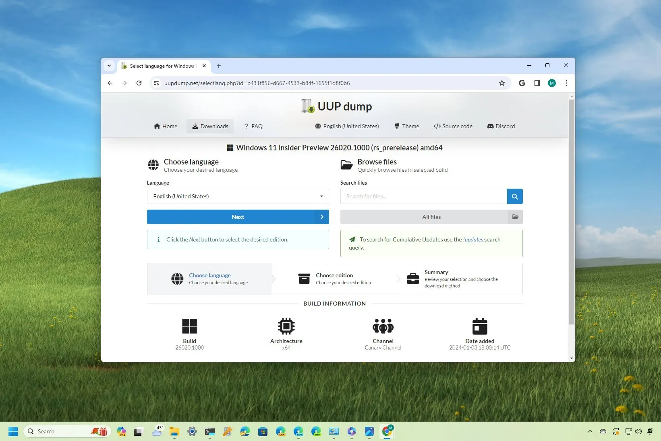
Task: Click the file search magnifier button
Action: (x=514, y=196)
